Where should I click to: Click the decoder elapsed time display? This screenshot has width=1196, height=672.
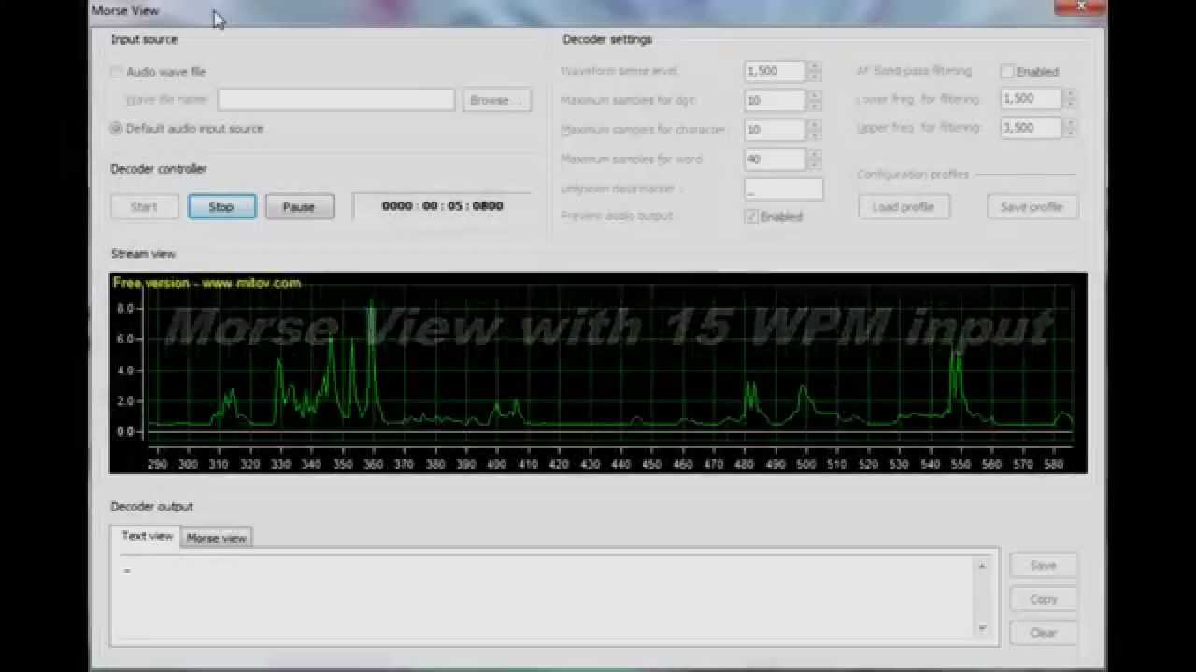(442, 206)
